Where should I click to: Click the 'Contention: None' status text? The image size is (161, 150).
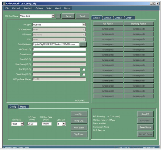[x=101, y=127]
